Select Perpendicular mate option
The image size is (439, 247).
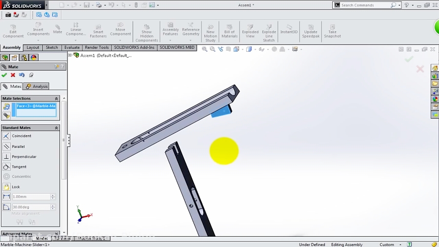pyautogui.click(x=20, y=157)
